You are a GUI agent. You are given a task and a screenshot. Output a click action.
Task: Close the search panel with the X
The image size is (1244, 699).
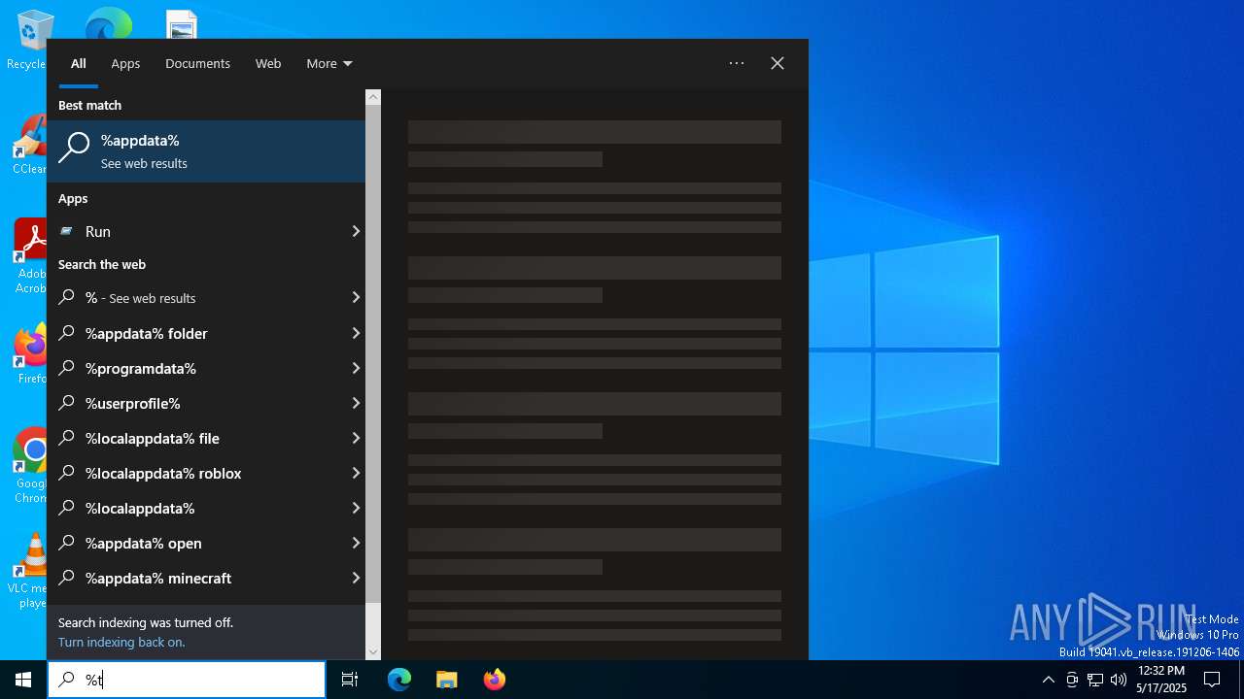tap(777, 63)
